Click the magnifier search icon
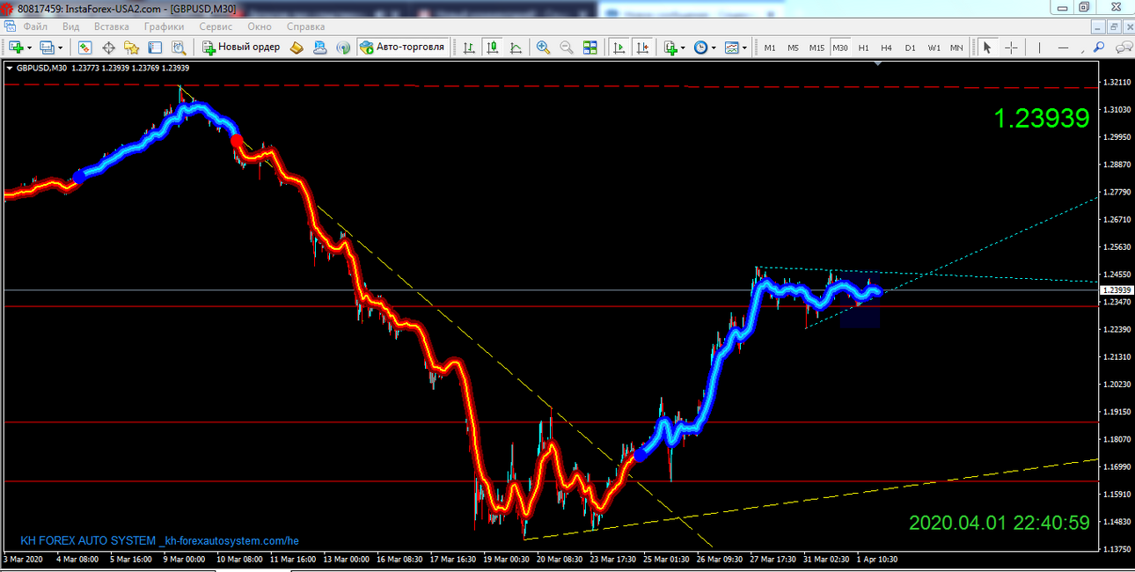 1099,48
